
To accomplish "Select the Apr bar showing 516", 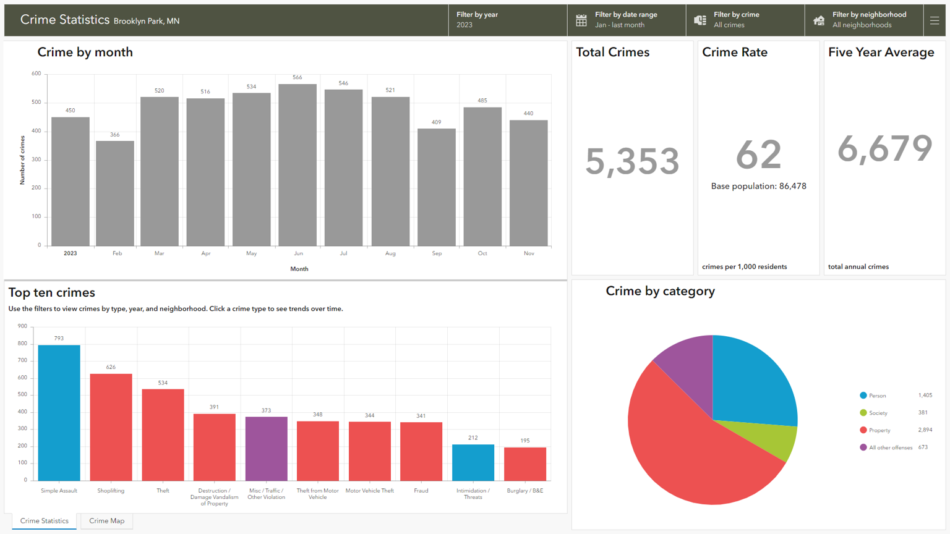I will pyautogui.click(x=206, y=172).
